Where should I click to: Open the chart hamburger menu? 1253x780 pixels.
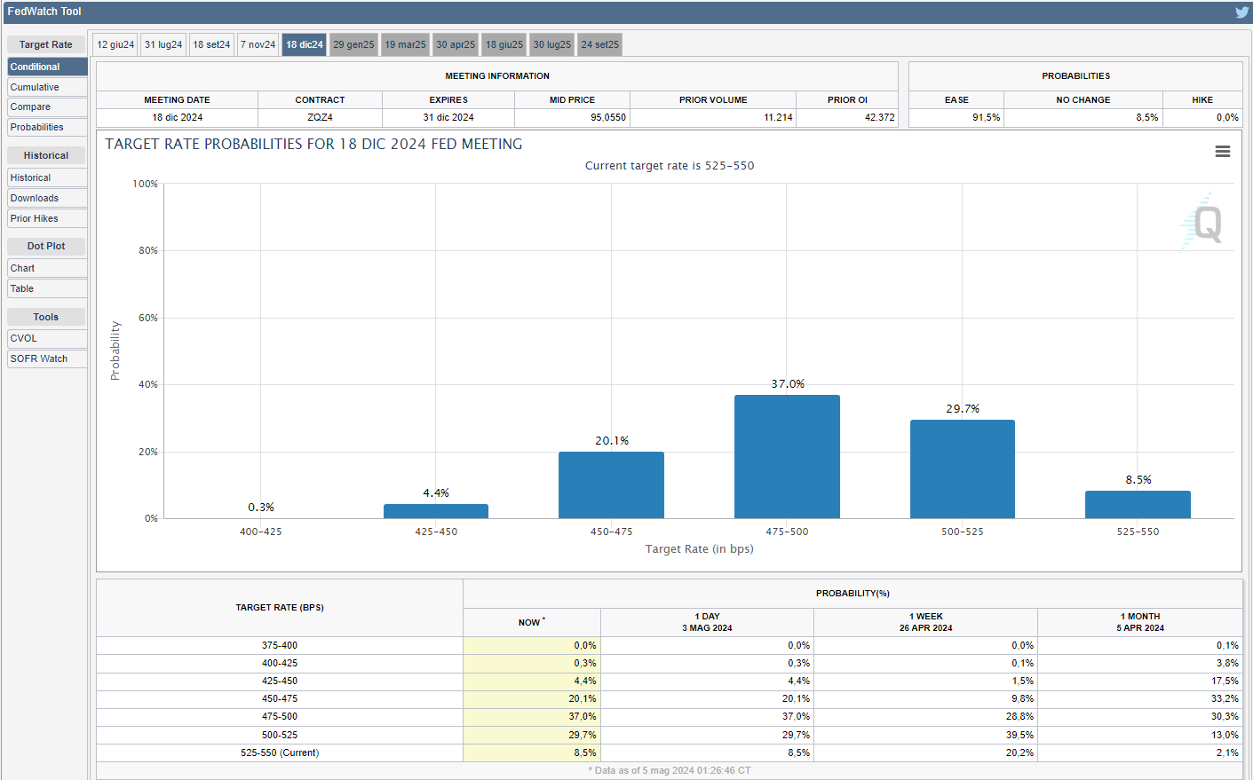click(x=1223, y=152)
